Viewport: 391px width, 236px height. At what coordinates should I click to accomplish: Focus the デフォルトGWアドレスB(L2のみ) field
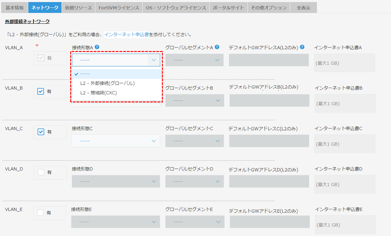269,101
